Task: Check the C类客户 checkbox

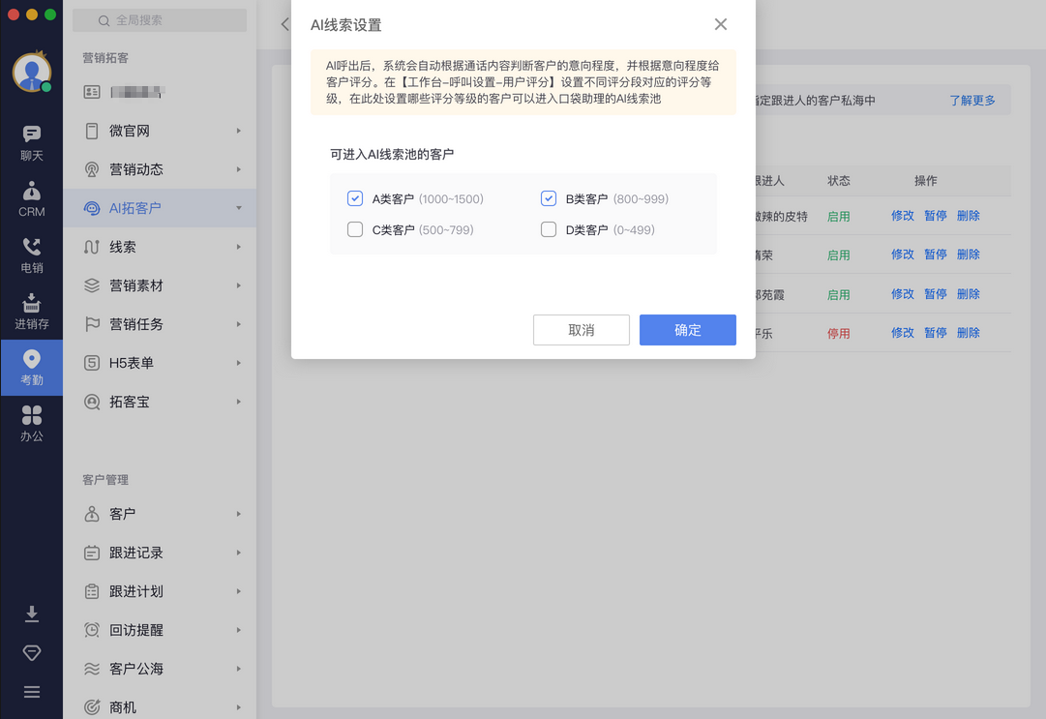Action: pyautogui.click(x=355, y=229)
